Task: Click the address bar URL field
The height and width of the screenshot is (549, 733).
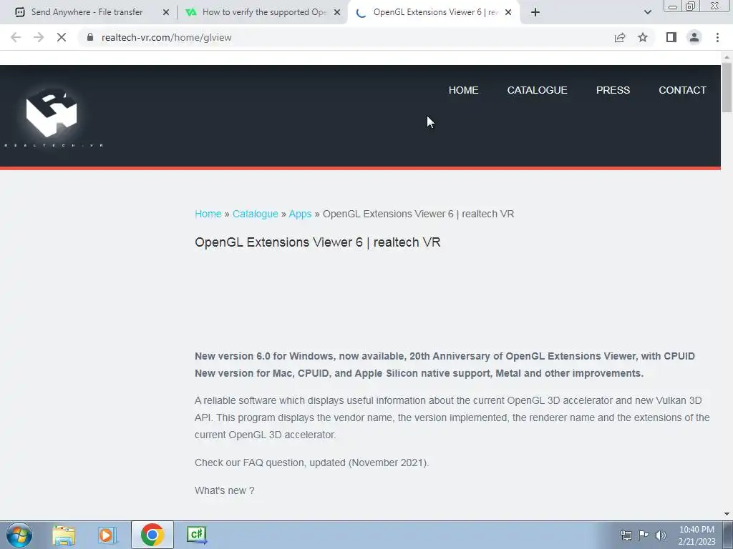Action: [x=346, y=37]
